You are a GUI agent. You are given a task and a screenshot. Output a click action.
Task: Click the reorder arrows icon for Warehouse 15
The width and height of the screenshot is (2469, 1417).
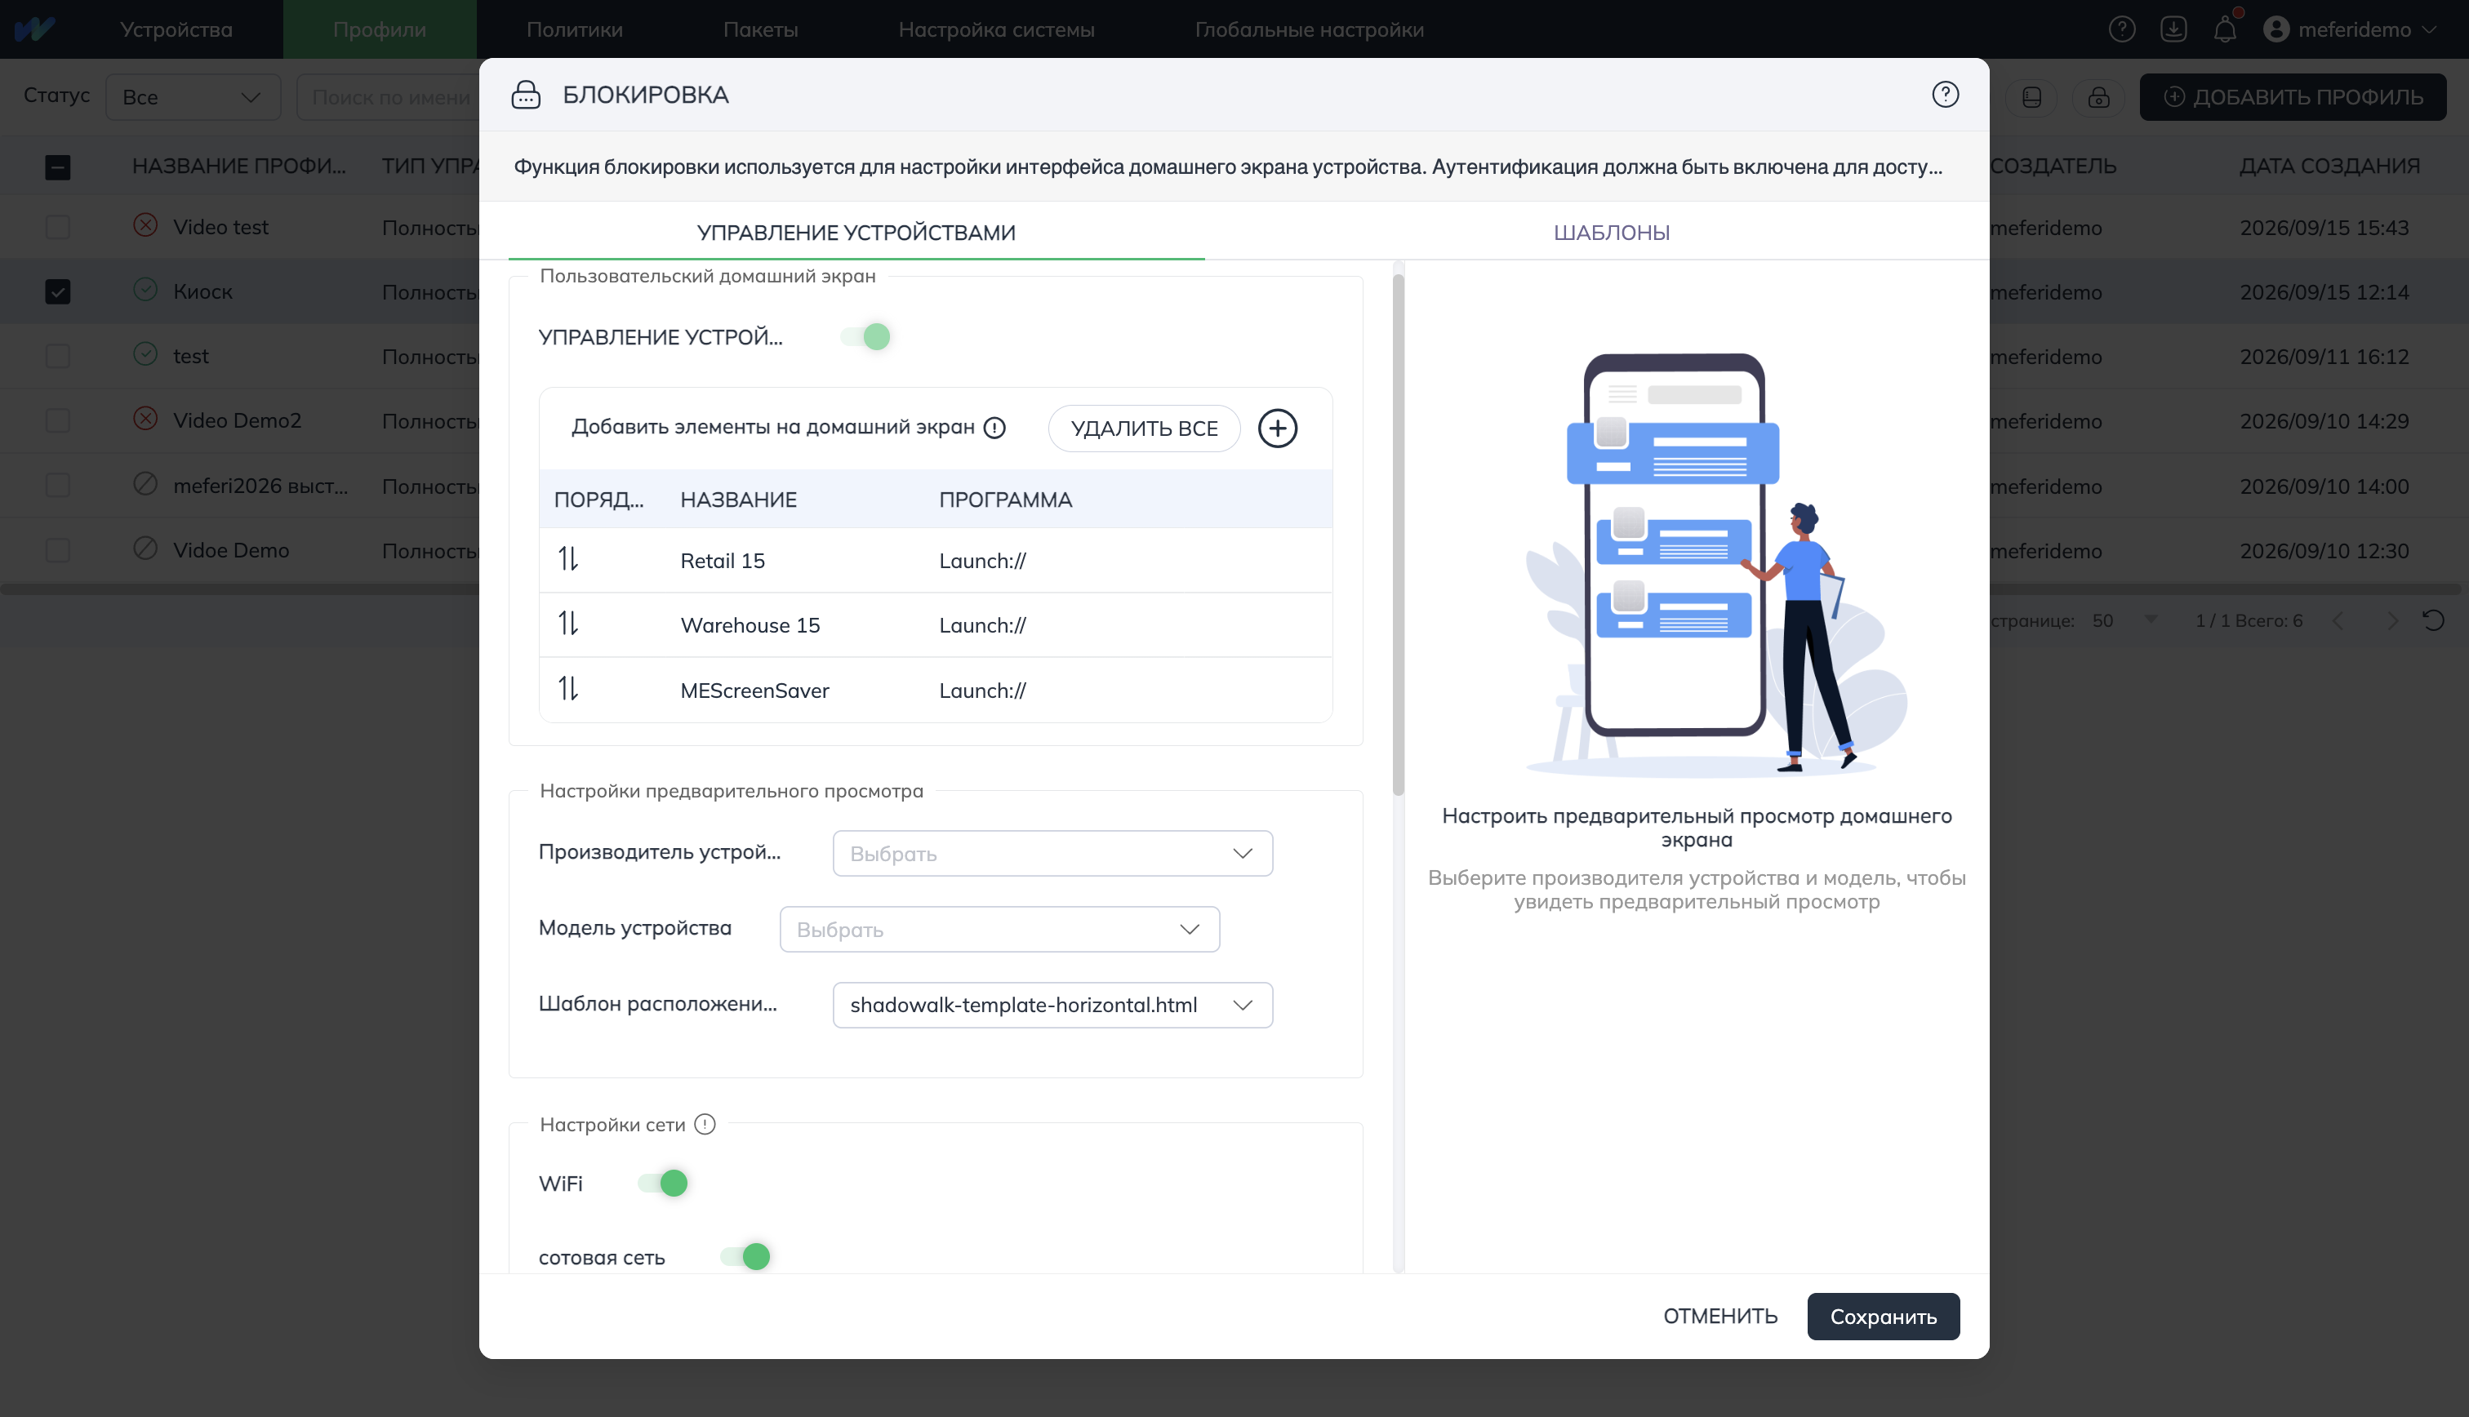568,624
